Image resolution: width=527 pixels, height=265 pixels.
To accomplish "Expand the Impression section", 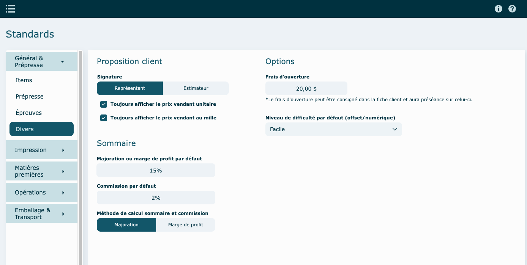I will pyautogui.click(x=41, y=150).
